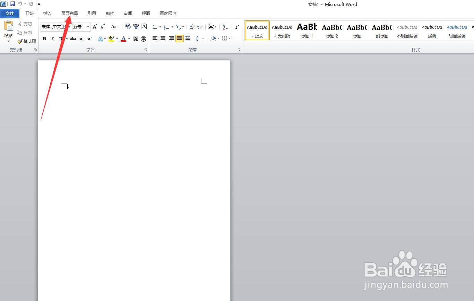The image size is (474, 301).
Task: Apply the 标题 1 heading style
Action: (307, 31)
